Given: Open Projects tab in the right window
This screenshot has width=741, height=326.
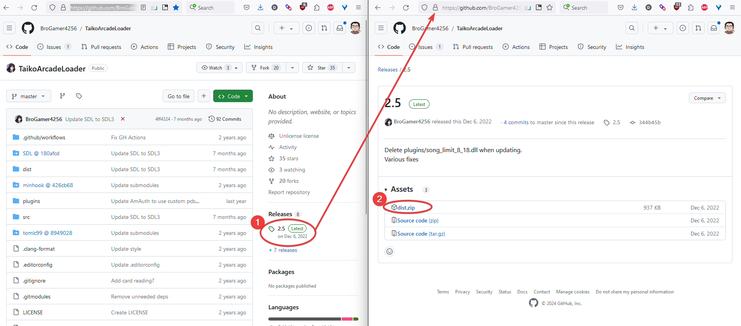Looking at the screenshot, I should (x=553, y=47).
